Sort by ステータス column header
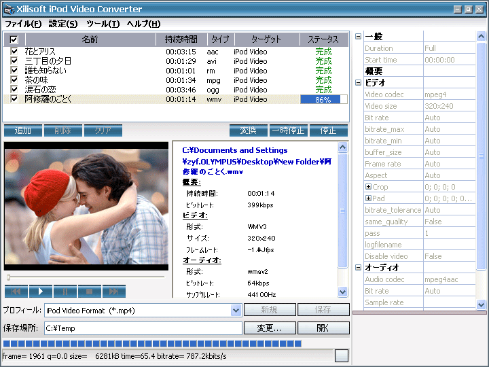The image size is (489, 367). tap(324, 39)
